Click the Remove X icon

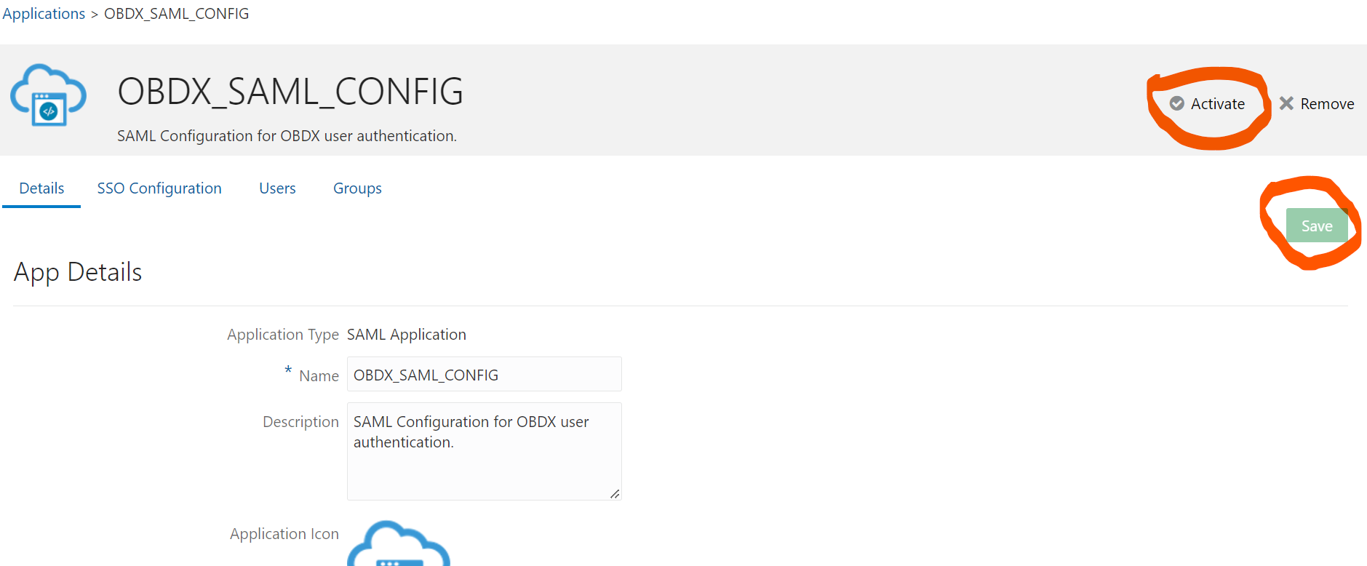tap(1286, 103)
